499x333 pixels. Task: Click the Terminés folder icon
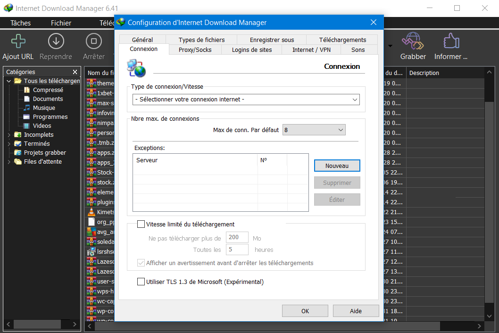click(18, 143)
